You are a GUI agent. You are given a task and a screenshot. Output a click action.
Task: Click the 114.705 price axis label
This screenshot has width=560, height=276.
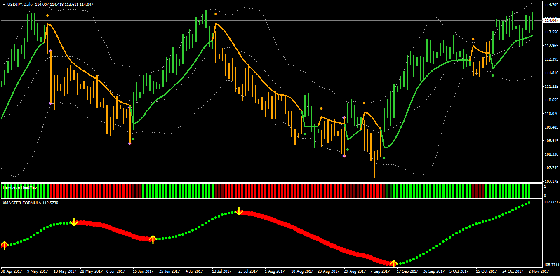click(551, 5)
